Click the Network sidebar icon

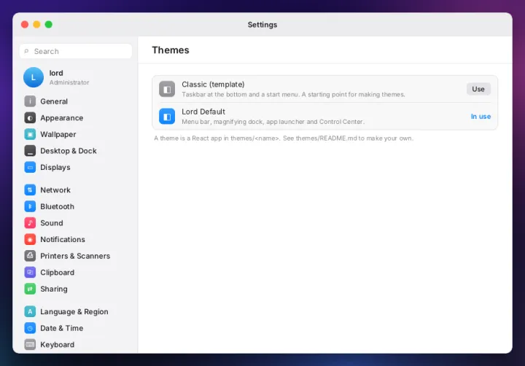point(30,190)
